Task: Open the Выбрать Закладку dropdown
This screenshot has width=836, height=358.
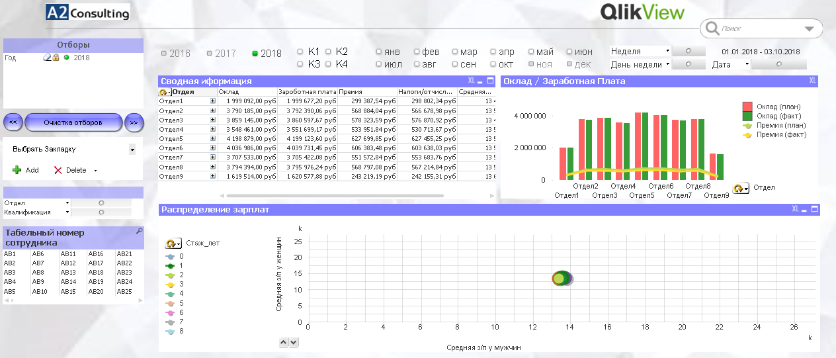Action: (132, 150)
